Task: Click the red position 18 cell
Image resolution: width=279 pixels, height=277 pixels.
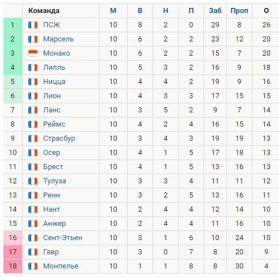Action: (13, 266)
